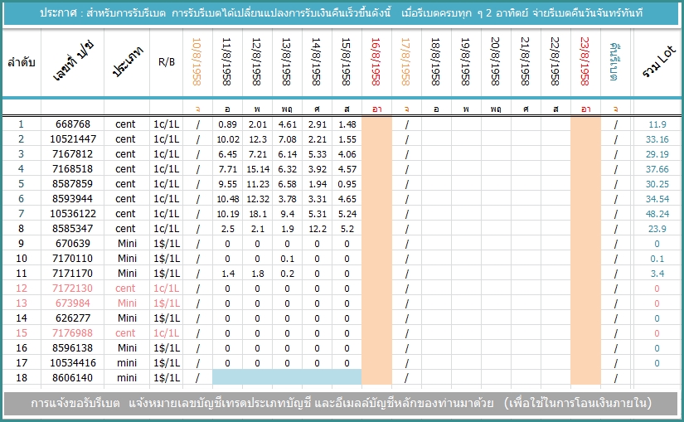Select account number 8606140
Viewport: 684px width, 422px height.
point(73,377)
